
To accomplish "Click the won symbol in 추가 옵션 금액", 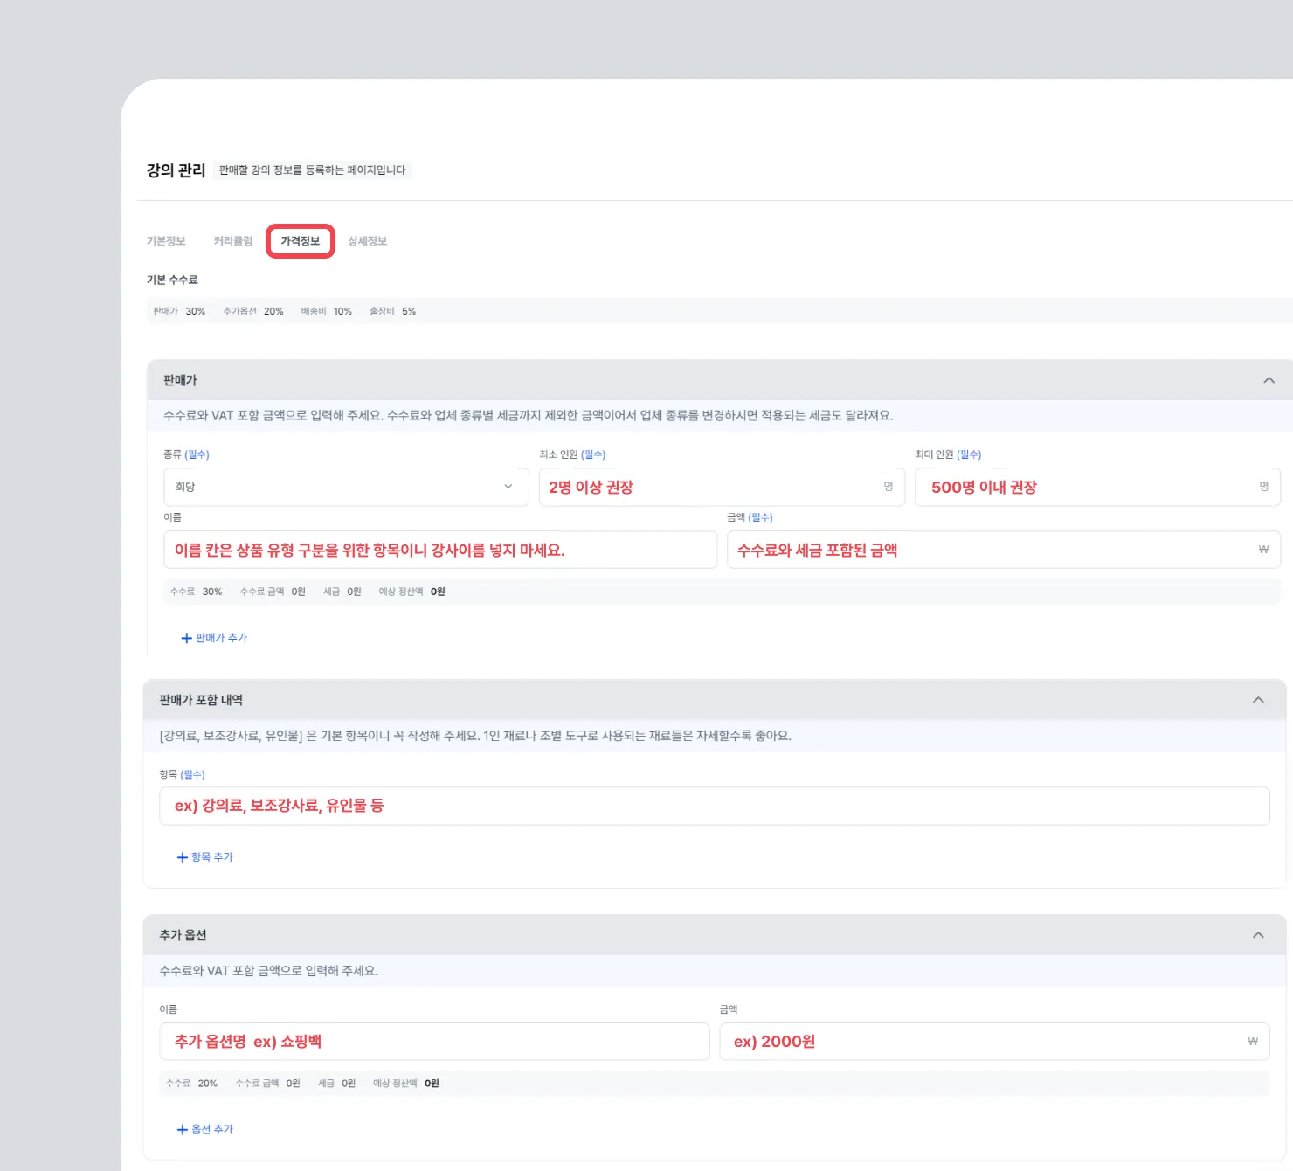I will pos(1253,1042).
